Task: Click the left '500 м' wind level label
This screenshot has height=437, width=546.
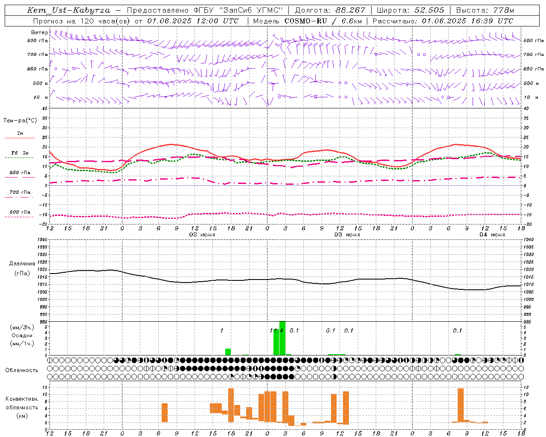Action: [41, 83]
